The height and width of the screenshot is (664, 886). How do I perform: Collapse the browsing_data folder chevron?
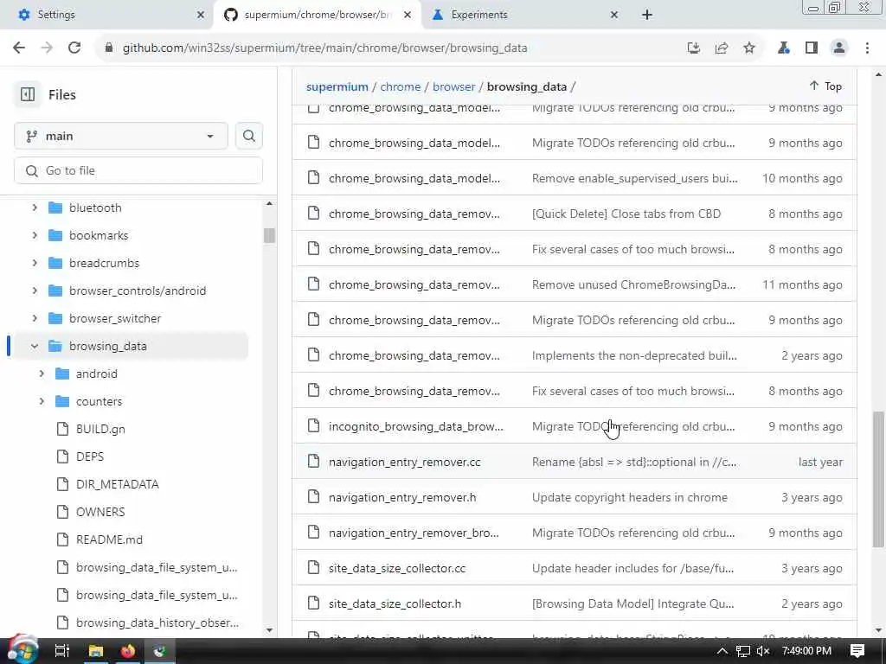point(35,346)
